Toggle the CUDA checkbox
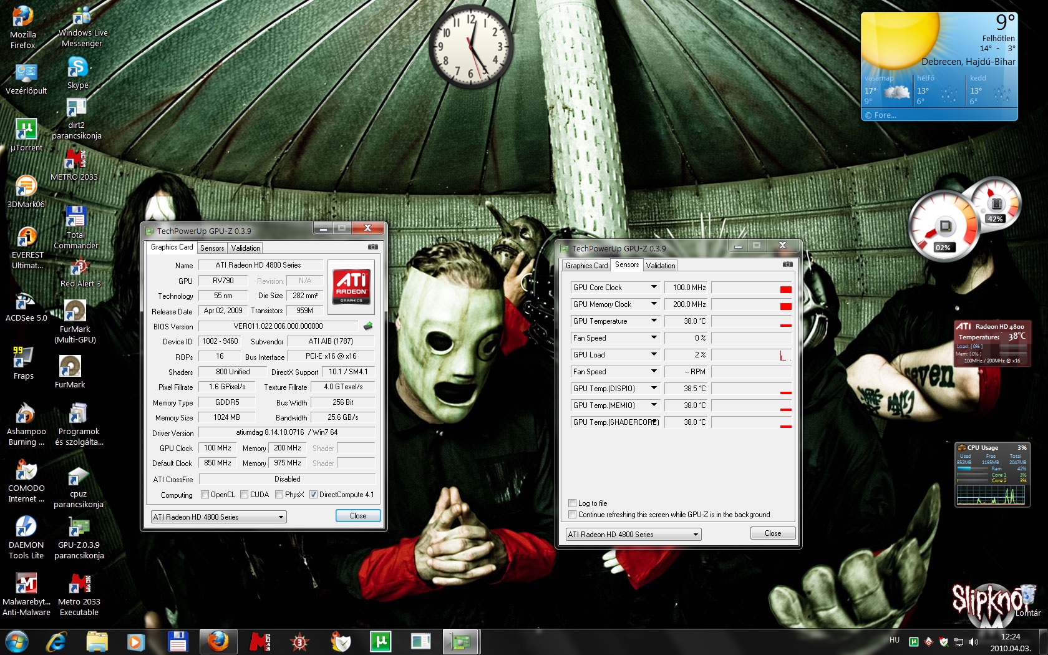This screenshot has height=655, width=1048. point(245,495)
